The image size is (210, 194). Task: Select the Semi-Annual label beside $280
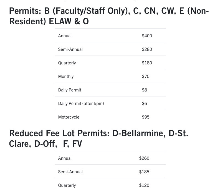point(70,49)
